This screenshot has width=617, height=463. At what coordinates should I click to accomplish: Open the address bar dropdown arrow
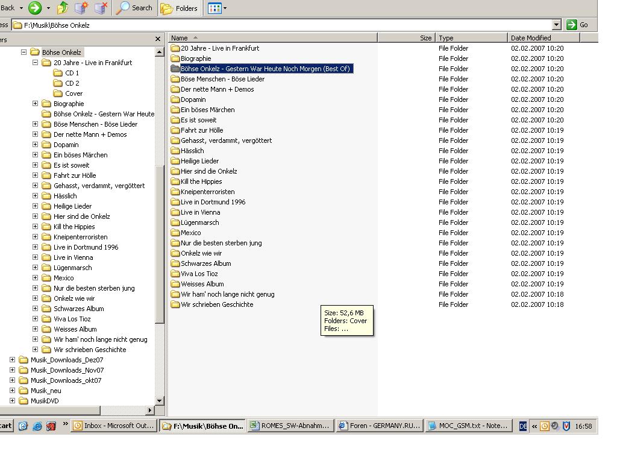pyautogui.click(x=556, y=25)
